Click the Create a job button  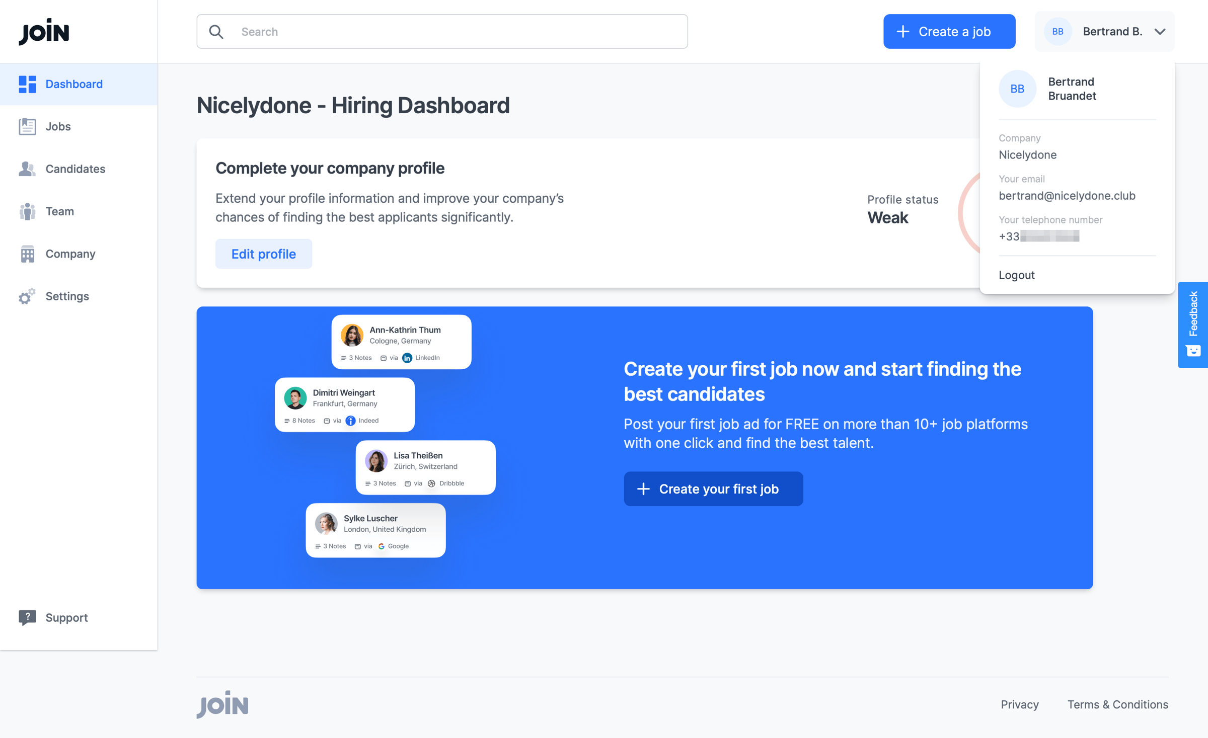949,32
